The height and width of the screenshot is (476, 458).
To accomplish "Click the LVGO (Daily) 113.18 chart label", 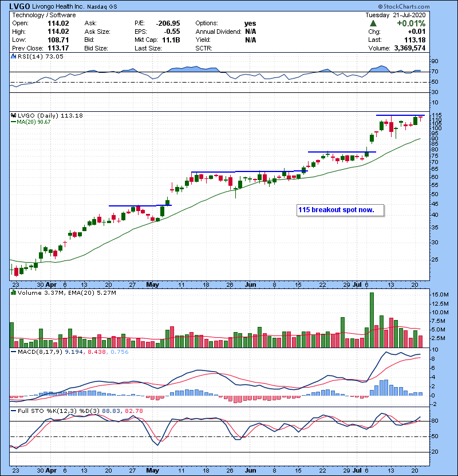I will [50, 115].
